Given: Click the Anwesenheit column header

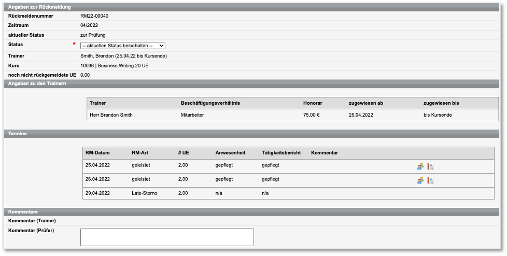Looking at the screenshot, I should point(230,153).
